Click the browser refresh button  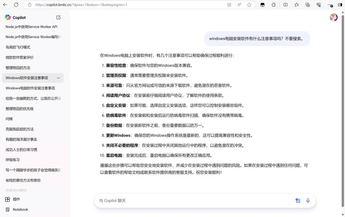[16, 5]
